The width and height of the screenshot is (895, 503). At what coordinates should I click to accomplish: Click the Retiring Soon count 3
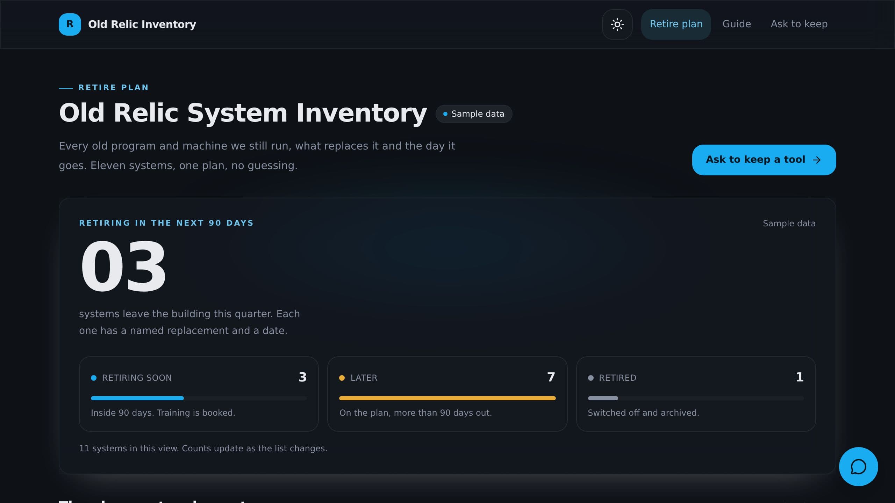pos(303,377)
